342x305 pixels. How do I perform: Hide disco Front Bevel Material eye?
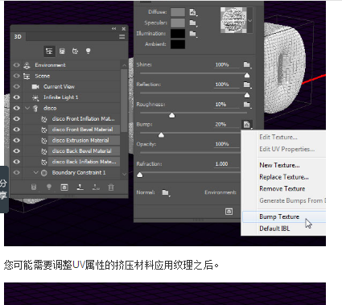pos(17,130)
